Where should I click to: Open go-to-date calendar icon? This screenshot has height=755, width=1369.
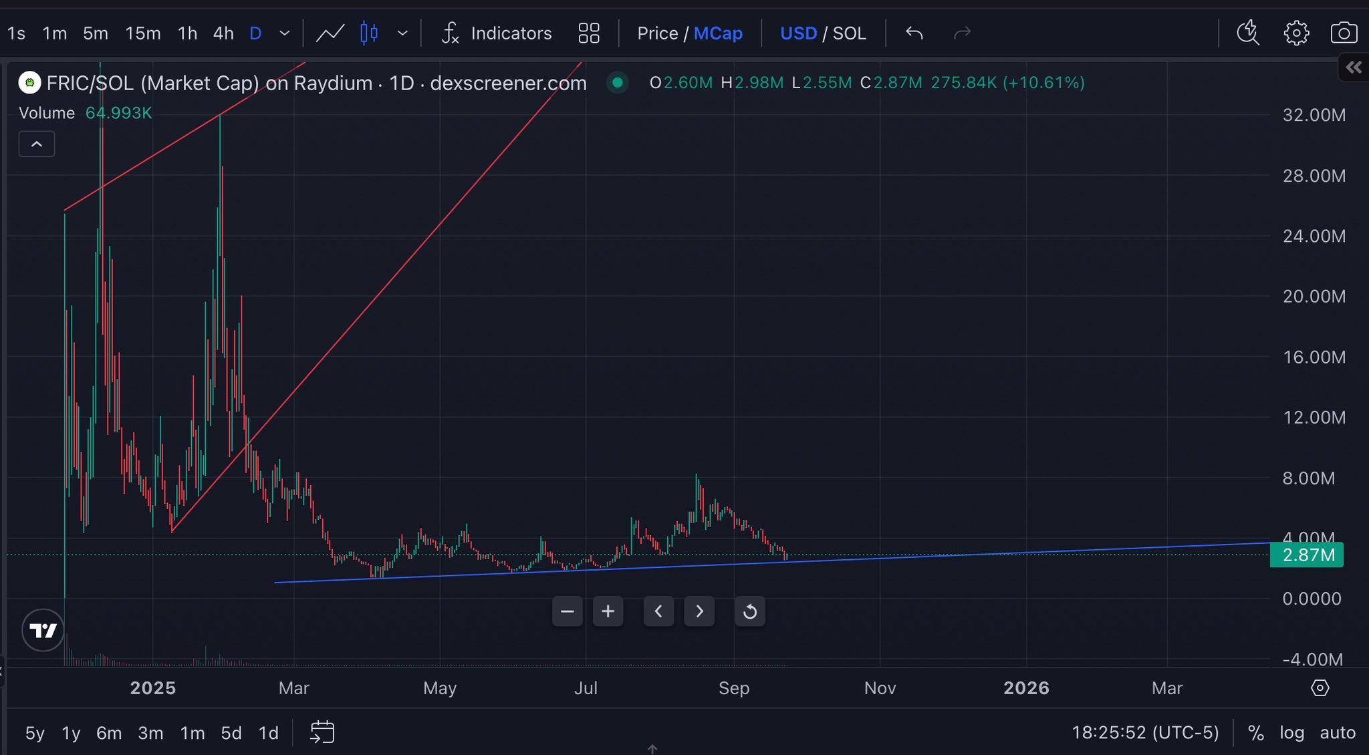pos(322,732)
